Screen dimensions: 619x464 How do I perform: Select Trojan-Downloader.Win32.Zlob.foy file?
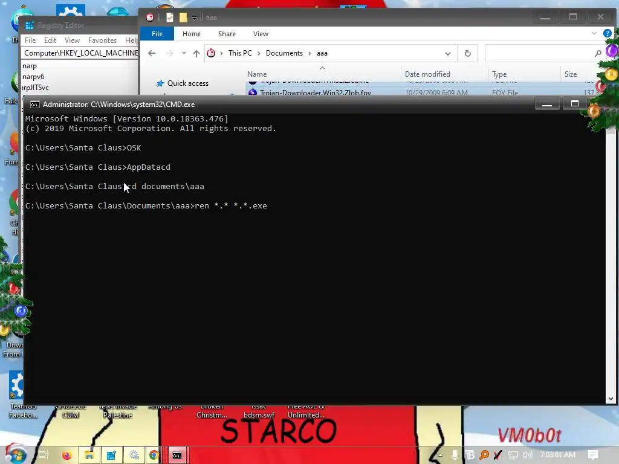(x=316, y=92)
